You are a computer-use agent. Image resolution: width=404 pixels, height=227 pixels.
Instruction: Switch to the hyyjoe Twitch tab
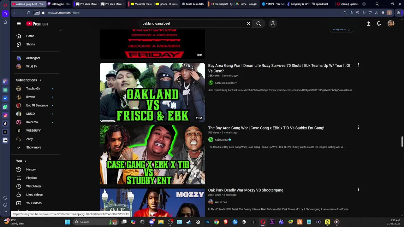[x=59, y=4]
